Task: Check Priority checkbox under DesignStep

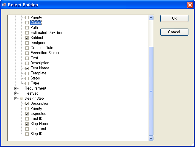Action: pos(27,109)
